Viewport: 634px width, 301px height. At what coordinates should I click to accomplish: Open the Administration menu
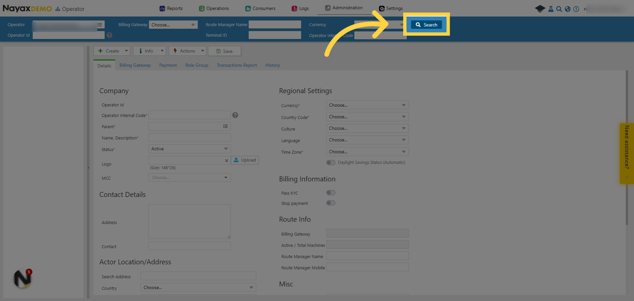344,8
